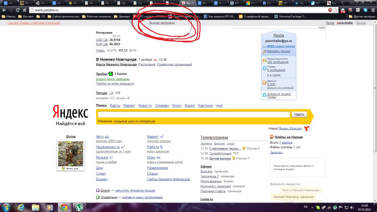
Task: Open the Телепрограмма heading link
Action: [214, 138]
